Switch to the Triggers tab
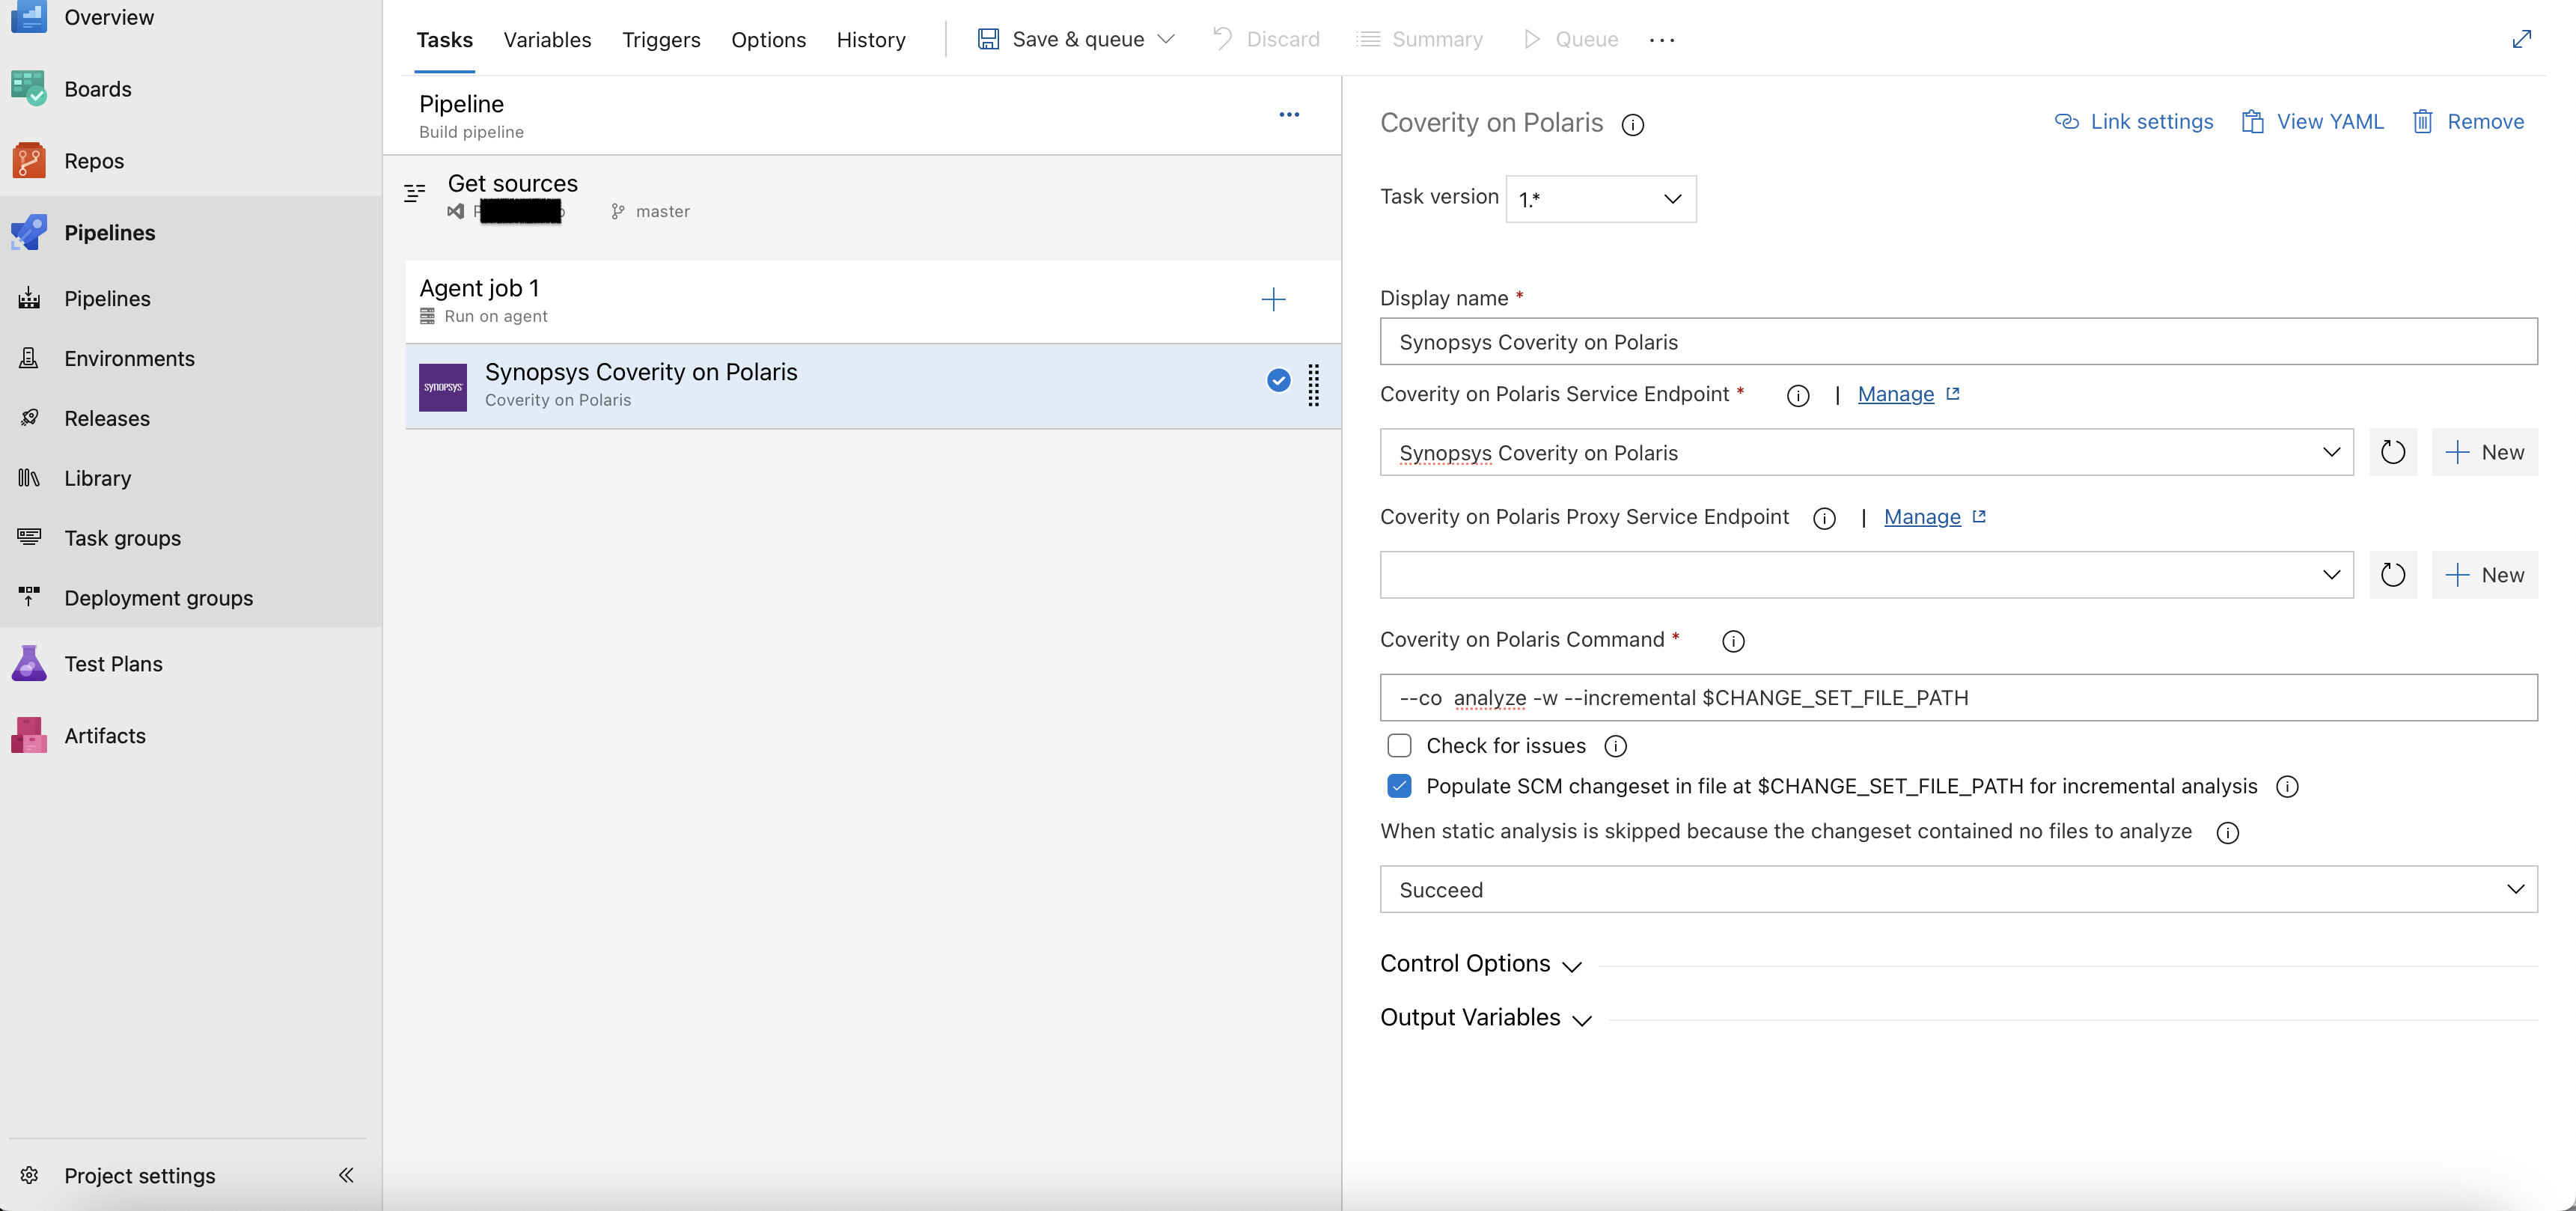Image resolution: width=2576 pixels, height=1211 pixels. coord(660,37)
